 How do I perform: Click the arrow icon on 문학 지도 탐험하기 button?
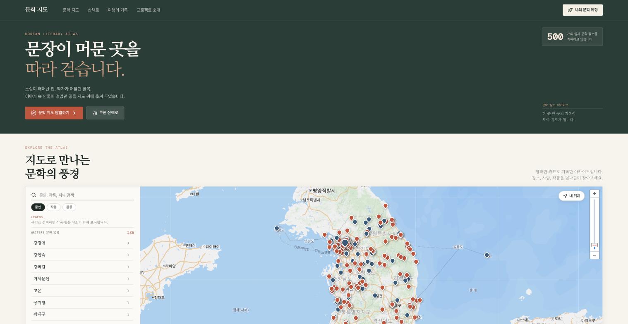74,113
